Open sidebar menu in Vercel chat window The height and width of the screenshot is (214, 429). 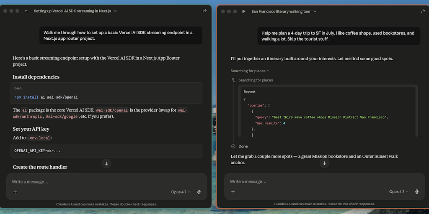pos(26,11)
